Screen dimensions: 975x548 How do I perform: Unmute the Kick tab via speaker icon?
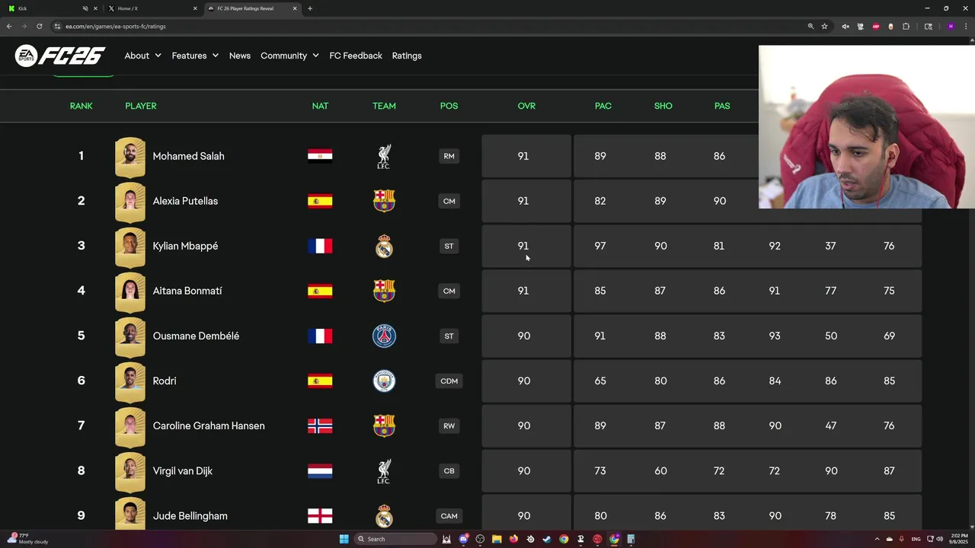coord(85,8)
